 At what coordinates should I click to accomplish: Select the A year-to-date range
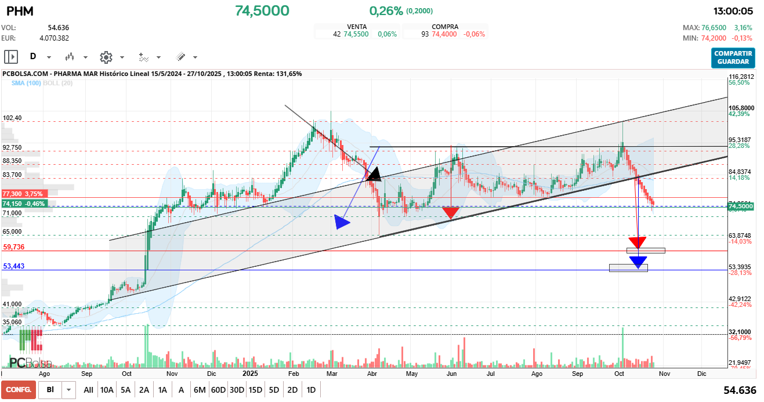181,390
